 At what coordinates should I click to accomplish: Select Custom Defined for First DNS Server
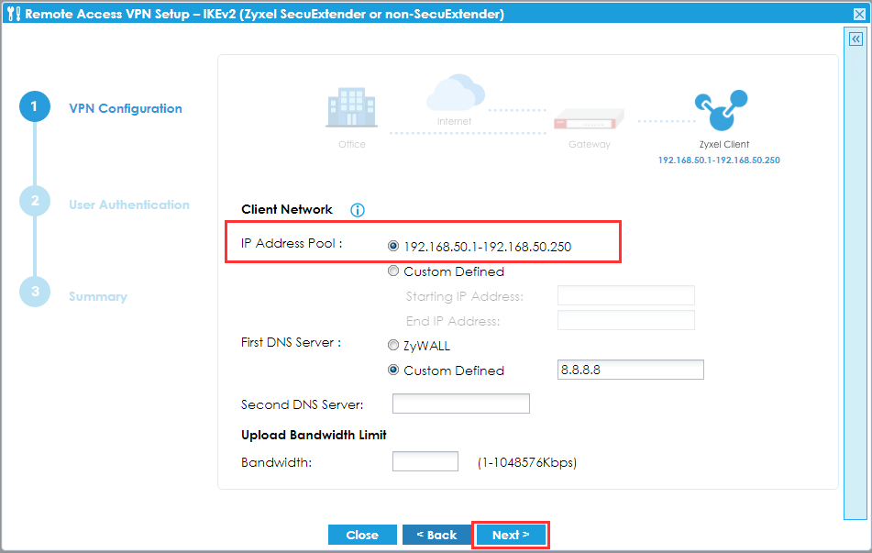point(392,370)
